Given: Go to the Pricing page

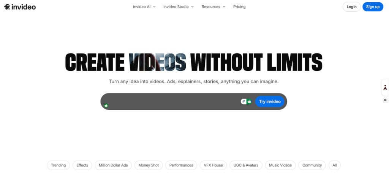Looking at the screenshot, I should (x=239, y=7).
